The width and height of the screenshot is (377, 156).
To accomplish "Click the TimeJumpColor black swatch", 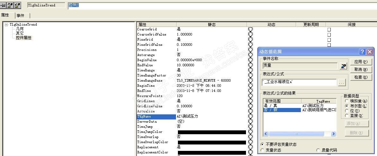I will click(x=212, y=132).
